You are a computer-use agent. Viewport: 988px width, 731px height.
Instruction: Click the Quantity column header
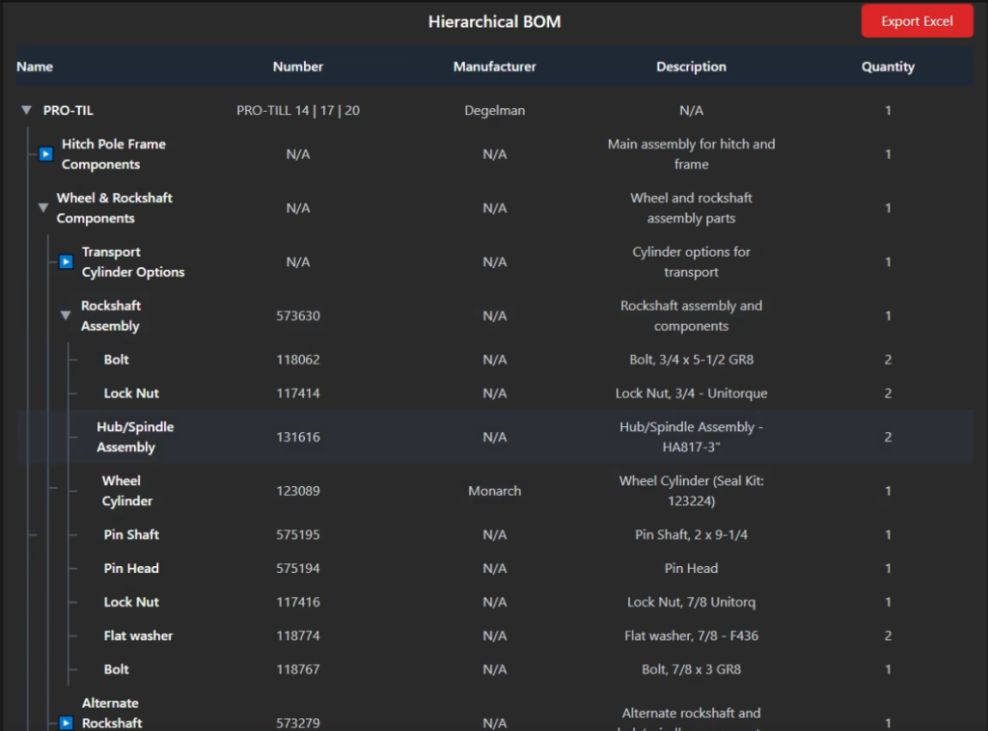pos(888,67)
